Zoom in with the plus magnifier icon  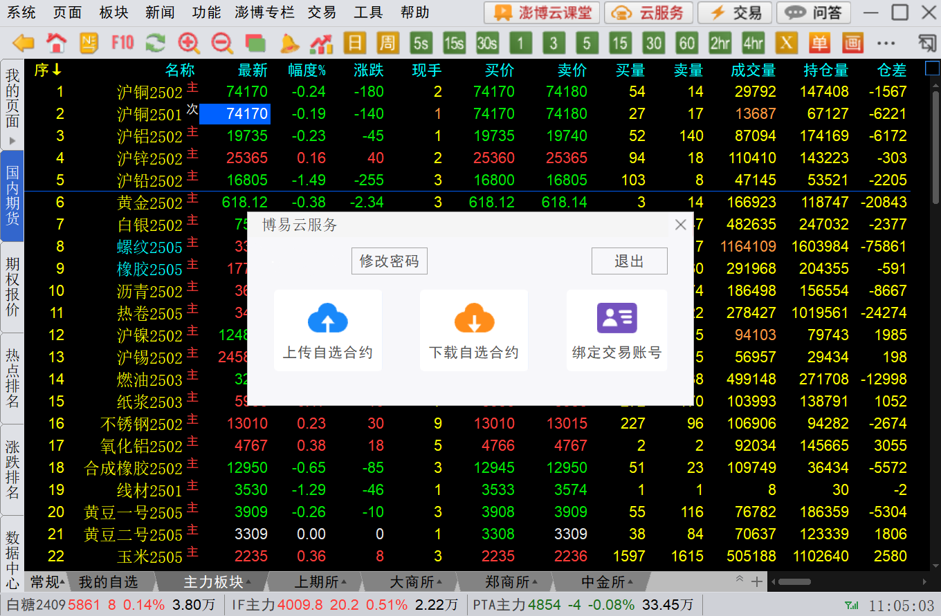(x=188, y=44)
